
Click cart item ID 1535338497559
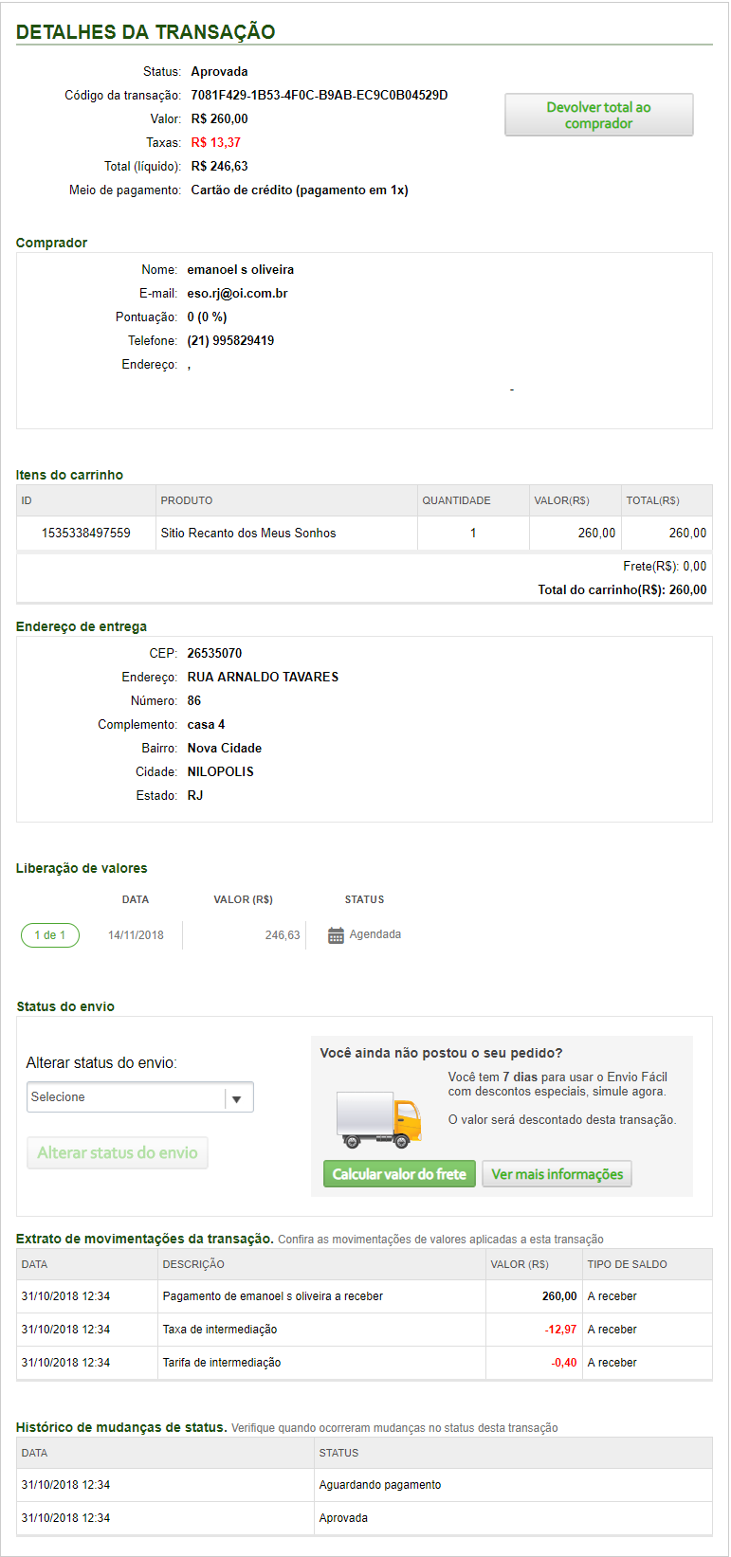(86, 534)
